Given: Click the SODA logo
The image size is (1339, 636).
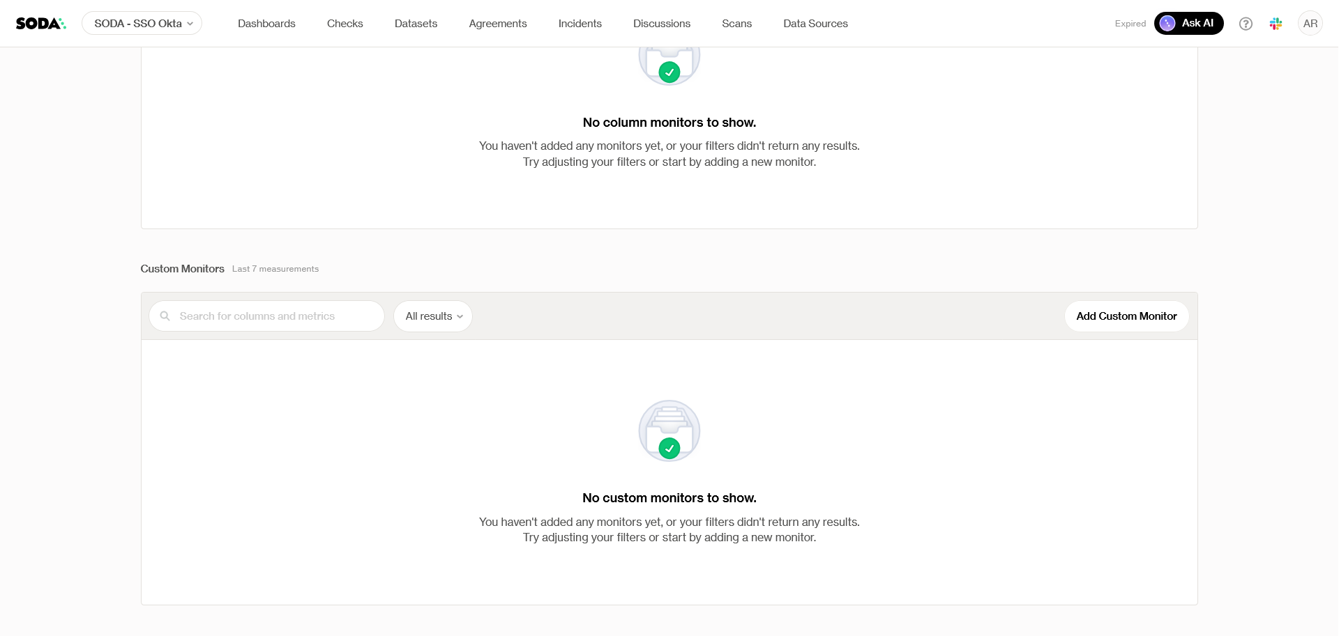Looking at the screenshot, I should pos(40,24).
